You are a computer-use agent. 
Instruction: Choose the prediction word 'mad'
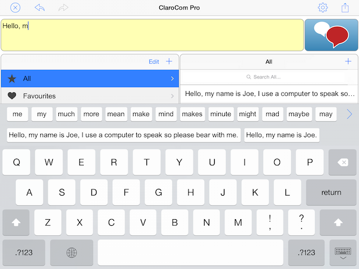[273, 114]
